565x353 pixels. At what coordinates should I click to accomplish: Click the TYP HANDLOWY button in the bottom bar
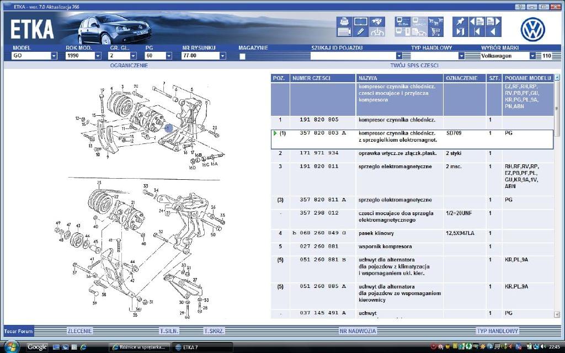497,331
